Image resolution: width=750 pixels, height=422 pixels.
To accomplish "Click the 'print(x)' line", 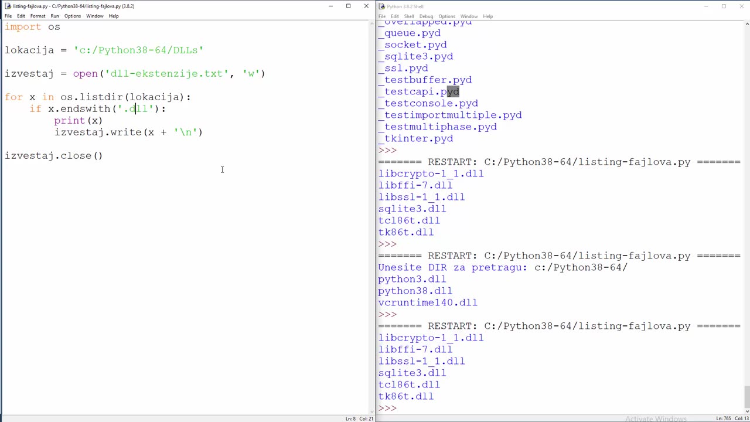I will (78, 121).
